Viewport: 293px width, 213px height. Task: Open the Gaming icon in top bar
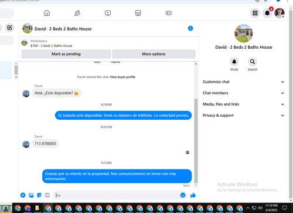(169, 13)
